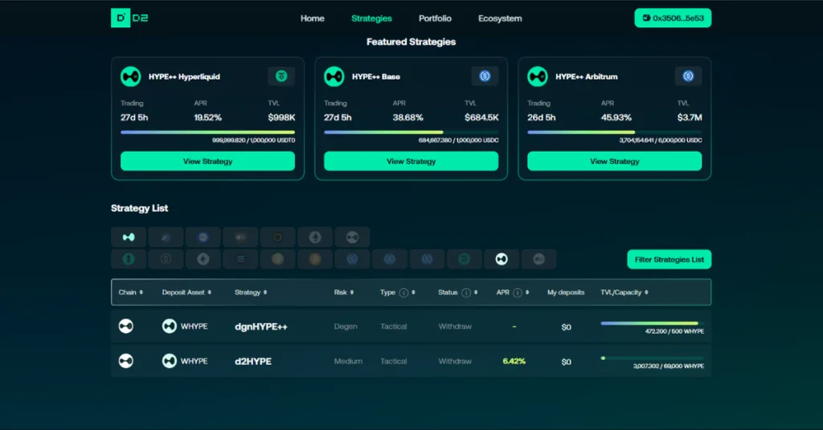Click green filter icon starting bottom filter row
Viewport: 823px width, 430px height.
point(129,259)
